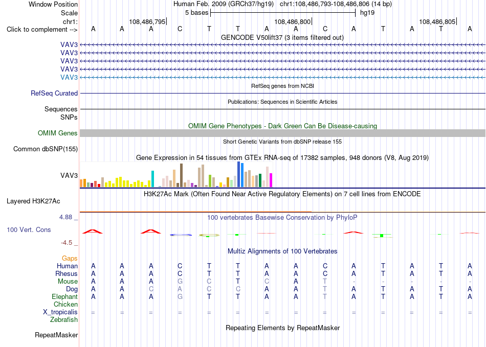Click 'GENCODE V50lift37 (3 items filtered out)' title
Screen dimensions: 486x347
282,38
